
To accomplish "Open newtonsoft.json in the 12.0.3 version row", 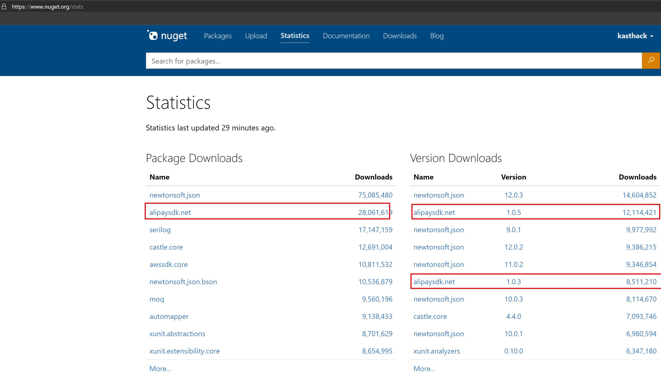I will click(439, 195).
